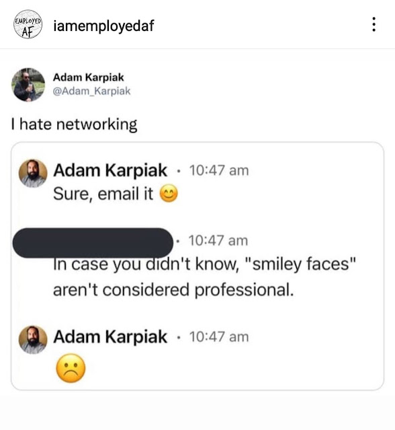Click the timestamp of the last chat message
Screen dimensions: 395x430
(x=219, y=336)
